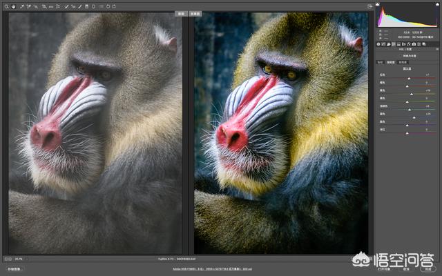Toggle full screen mode icon

point(370,6)
